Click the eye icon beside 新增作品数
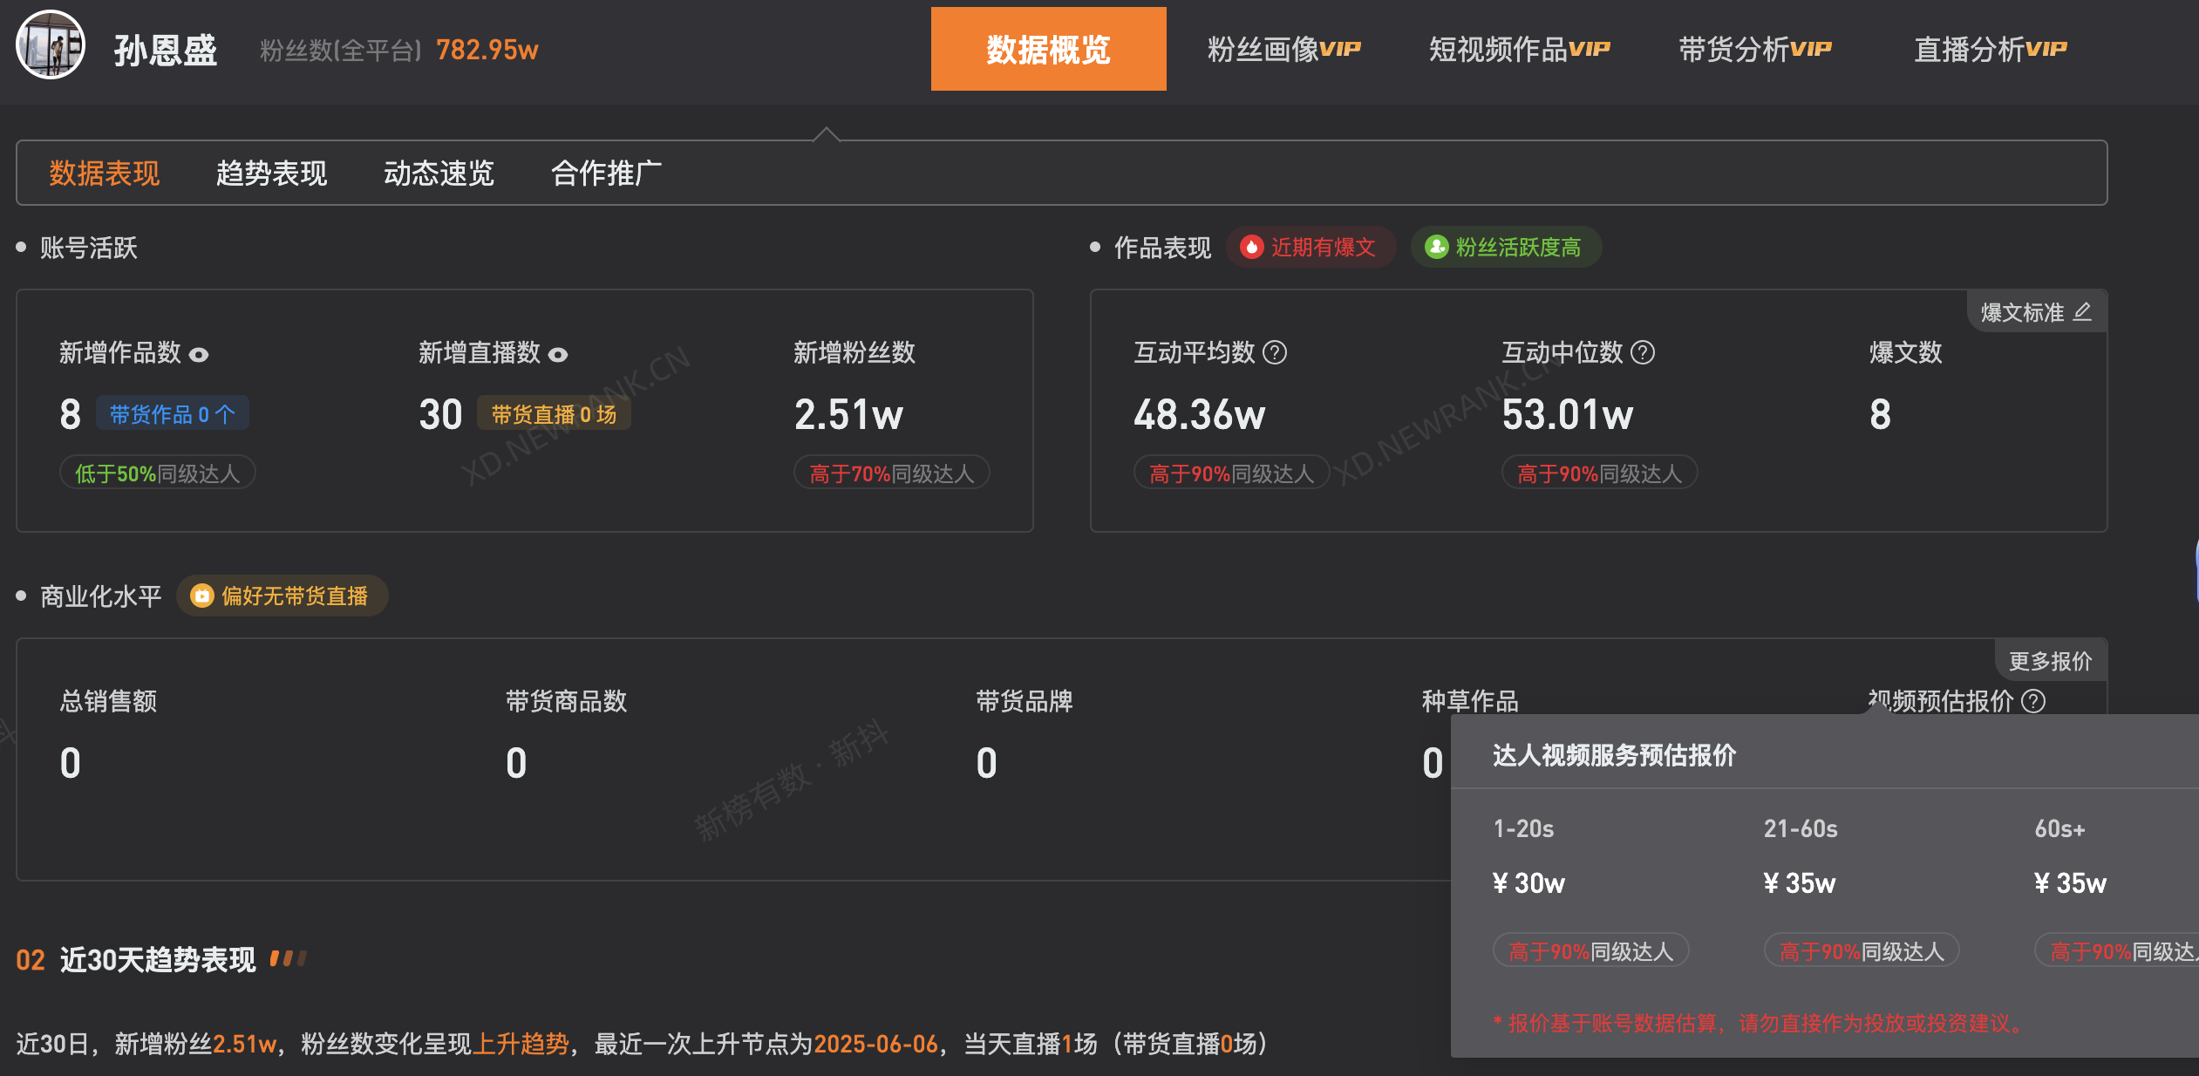The width and height of the screenshot is (2199, 1076). coord(199,354)
